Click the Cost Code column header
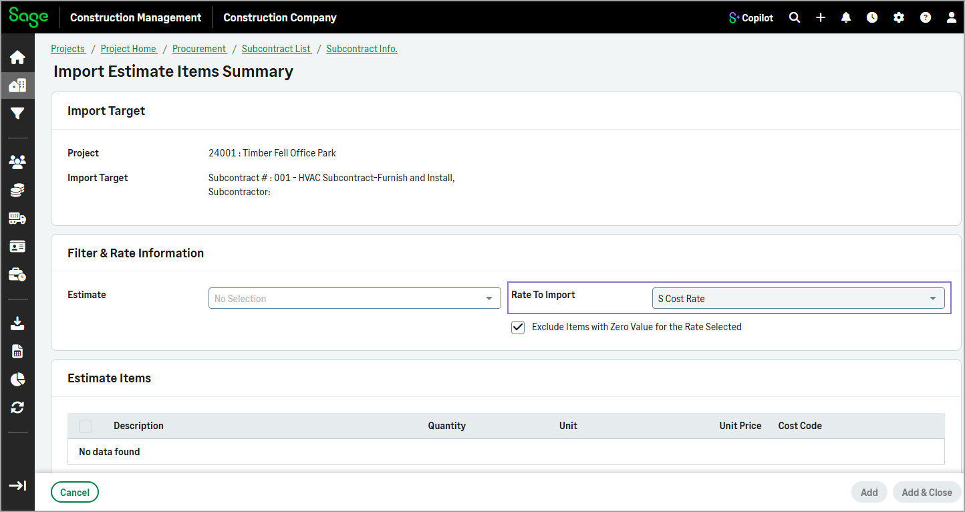The image size is (965, 512). 800,426
